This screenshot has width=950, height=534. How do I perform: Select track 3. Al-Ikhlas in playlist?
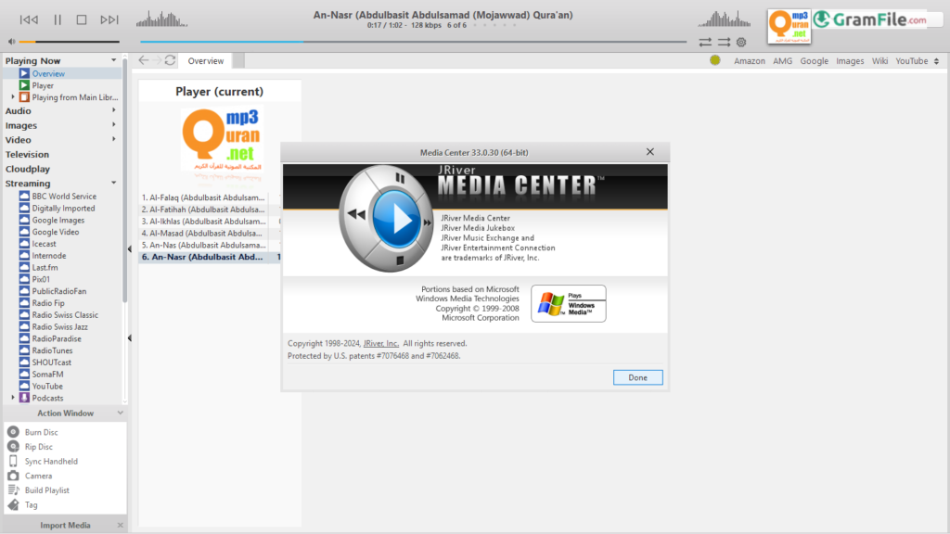point(203,221)
